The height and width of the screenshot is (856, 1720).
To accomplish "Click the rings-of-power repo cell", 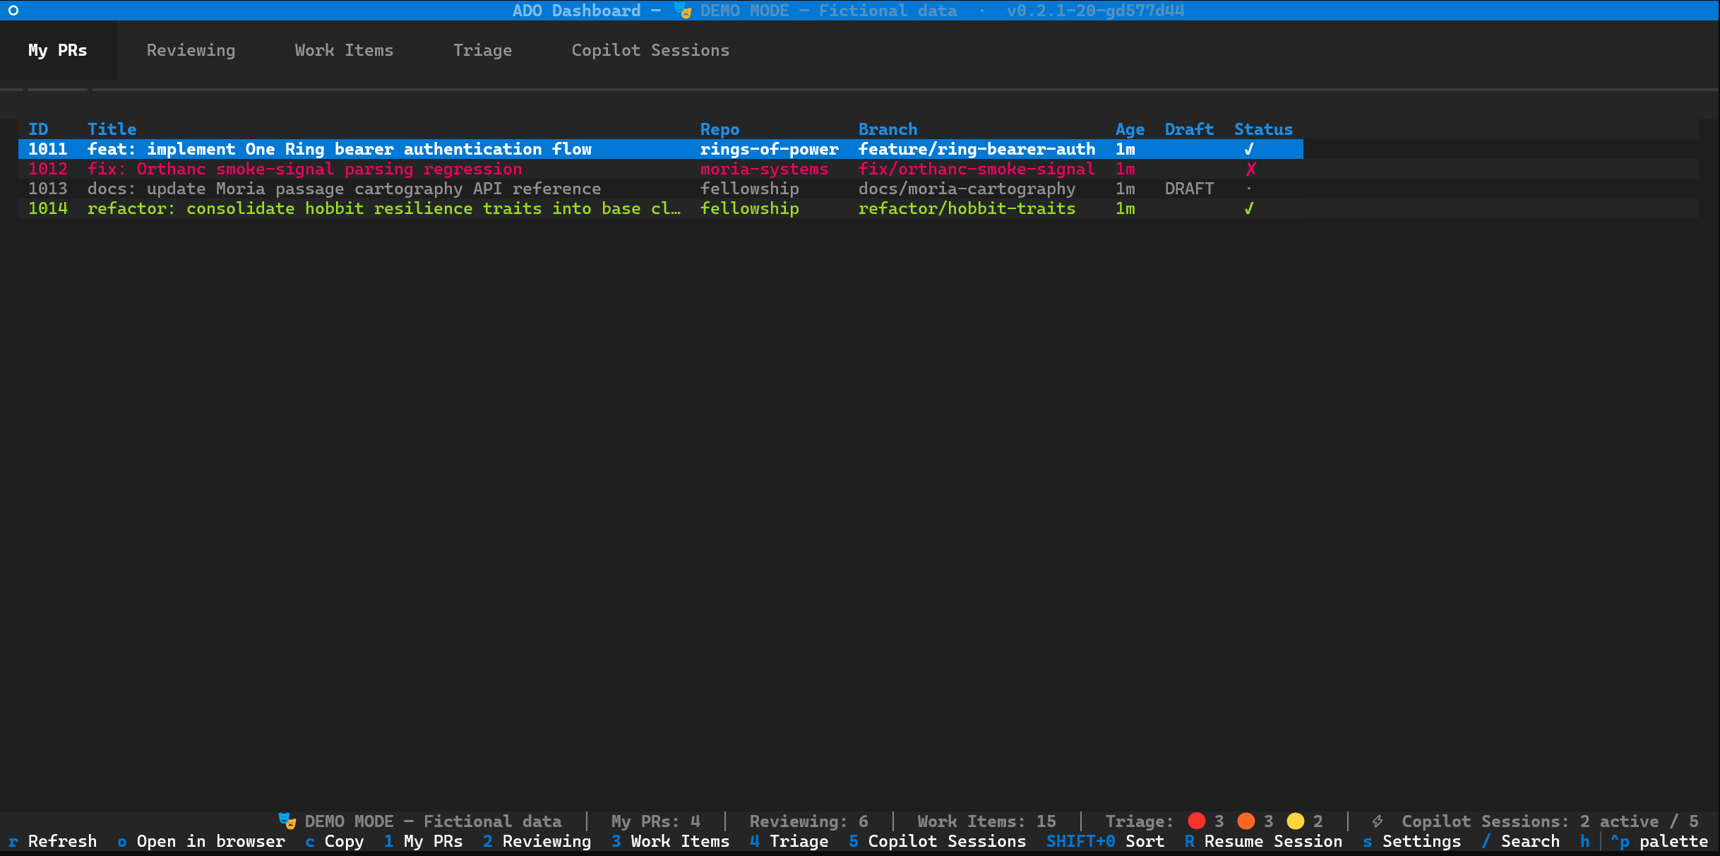I will click(x=769, y=149).
